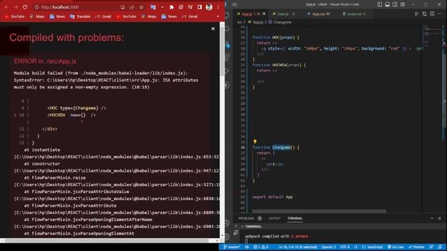
Task: Open the notifications bell in status bar
Action: pyautogui.click(x=440, y=247)
